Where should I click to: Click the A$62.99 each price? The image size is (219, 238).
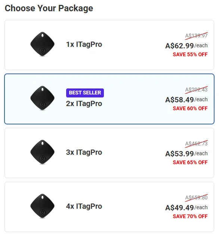click(x=186, y=46)
